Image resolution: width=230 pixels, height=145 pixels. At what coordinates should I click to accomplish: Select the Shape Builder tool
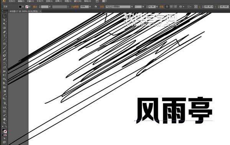click(5, 79)
